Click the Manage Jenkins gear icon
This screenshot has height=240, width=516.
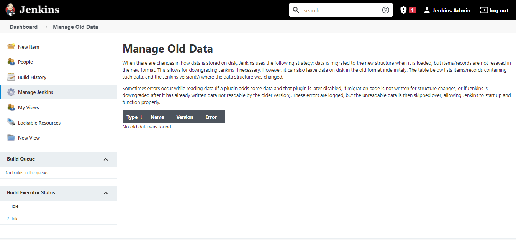[x=11, y=92]
